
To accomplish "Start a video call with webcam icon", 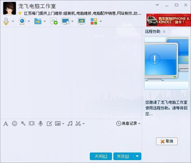I will pos(22,21).
